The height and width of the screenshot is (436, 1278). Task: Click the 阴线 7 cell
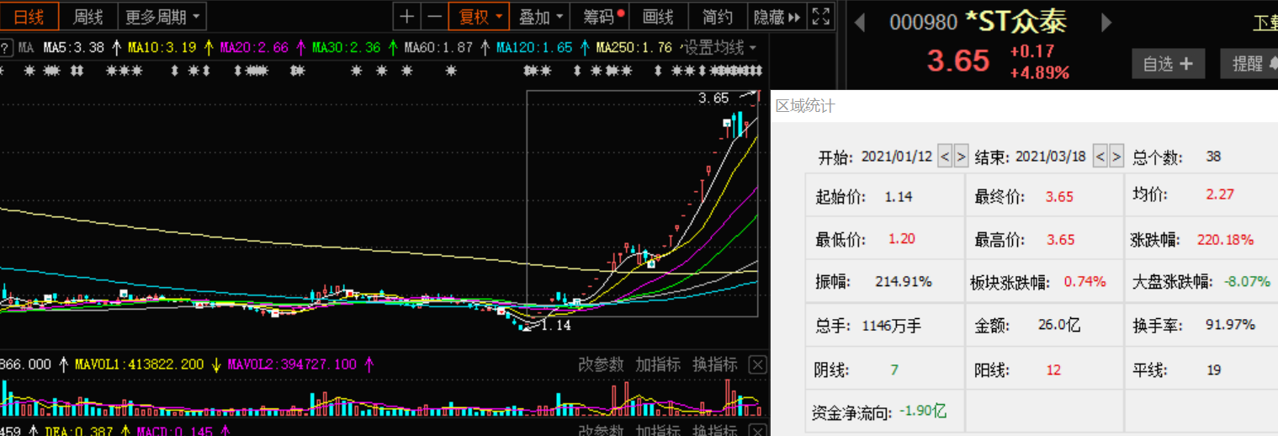point(885,370)
